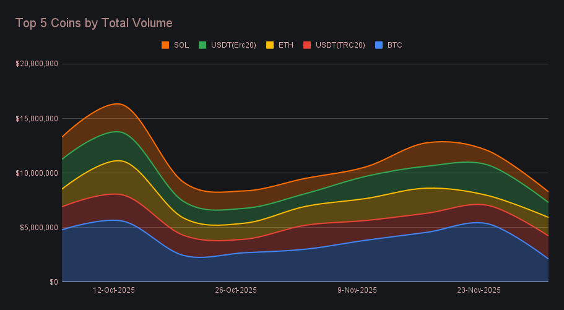This screenshot has height=310, width=564.
Task: Click the 23-Nov-2025 x-axis date label
Action: tap(479, 290)
